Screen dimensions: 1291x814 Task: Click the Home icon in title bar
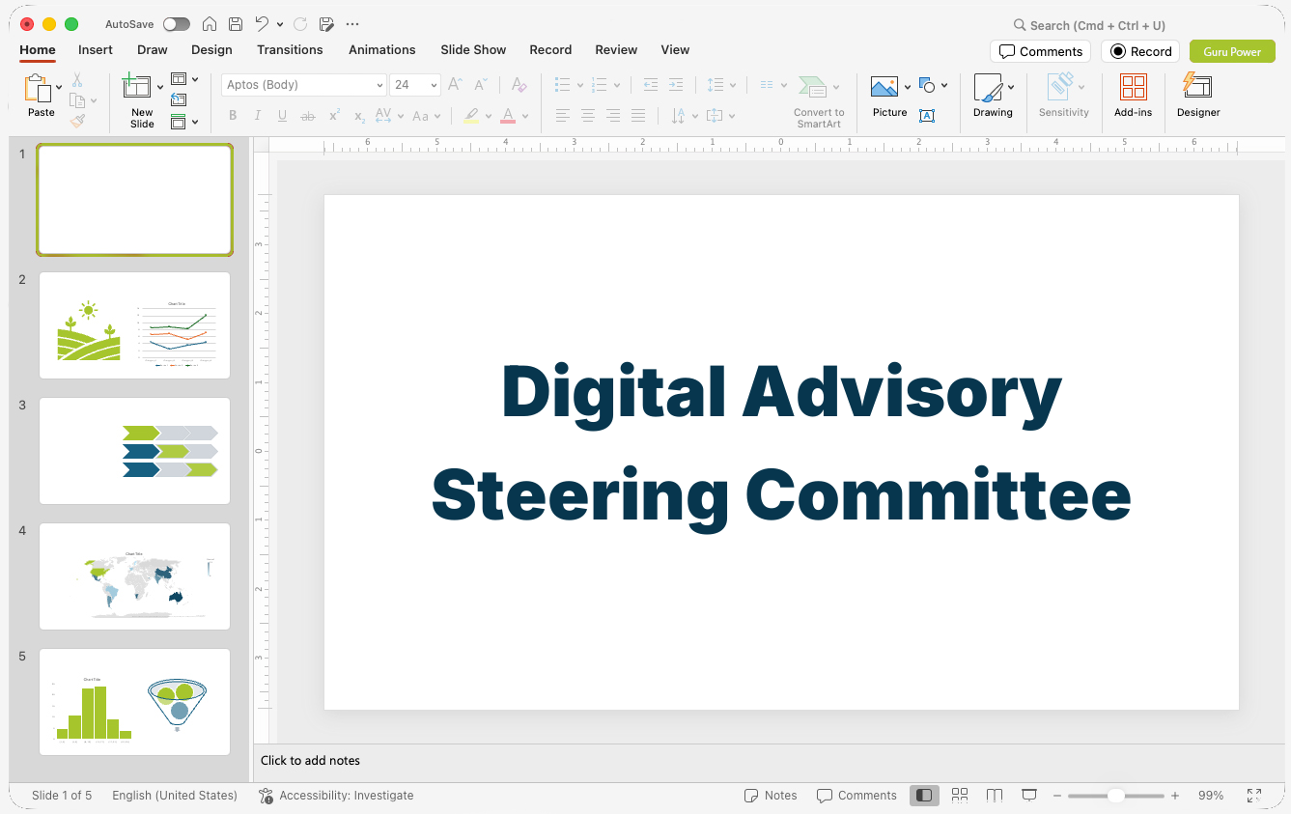coord(210,24)
